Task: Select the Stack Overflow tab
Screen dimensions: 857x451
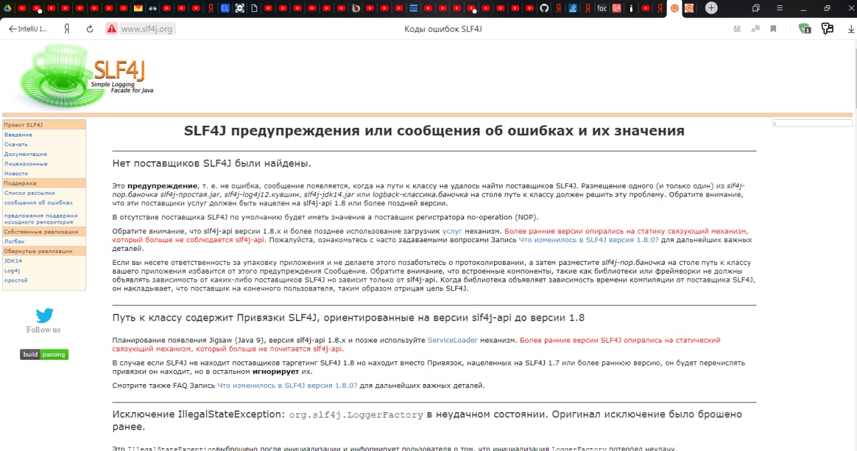Action: (x=573, y=8)
